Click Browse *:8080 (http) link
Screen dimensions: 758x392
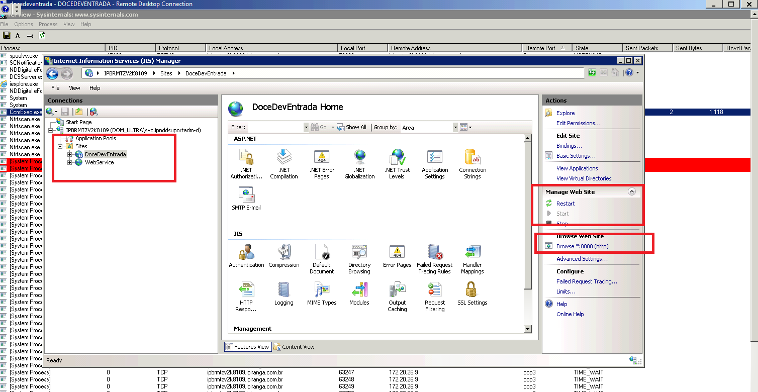click(582, 246)
